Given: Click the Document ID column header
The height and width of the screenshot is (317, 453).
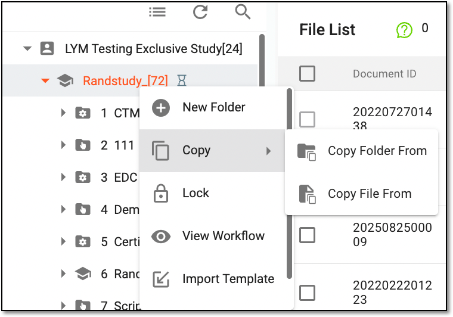Looking at the screenshot, I should 384,74.
